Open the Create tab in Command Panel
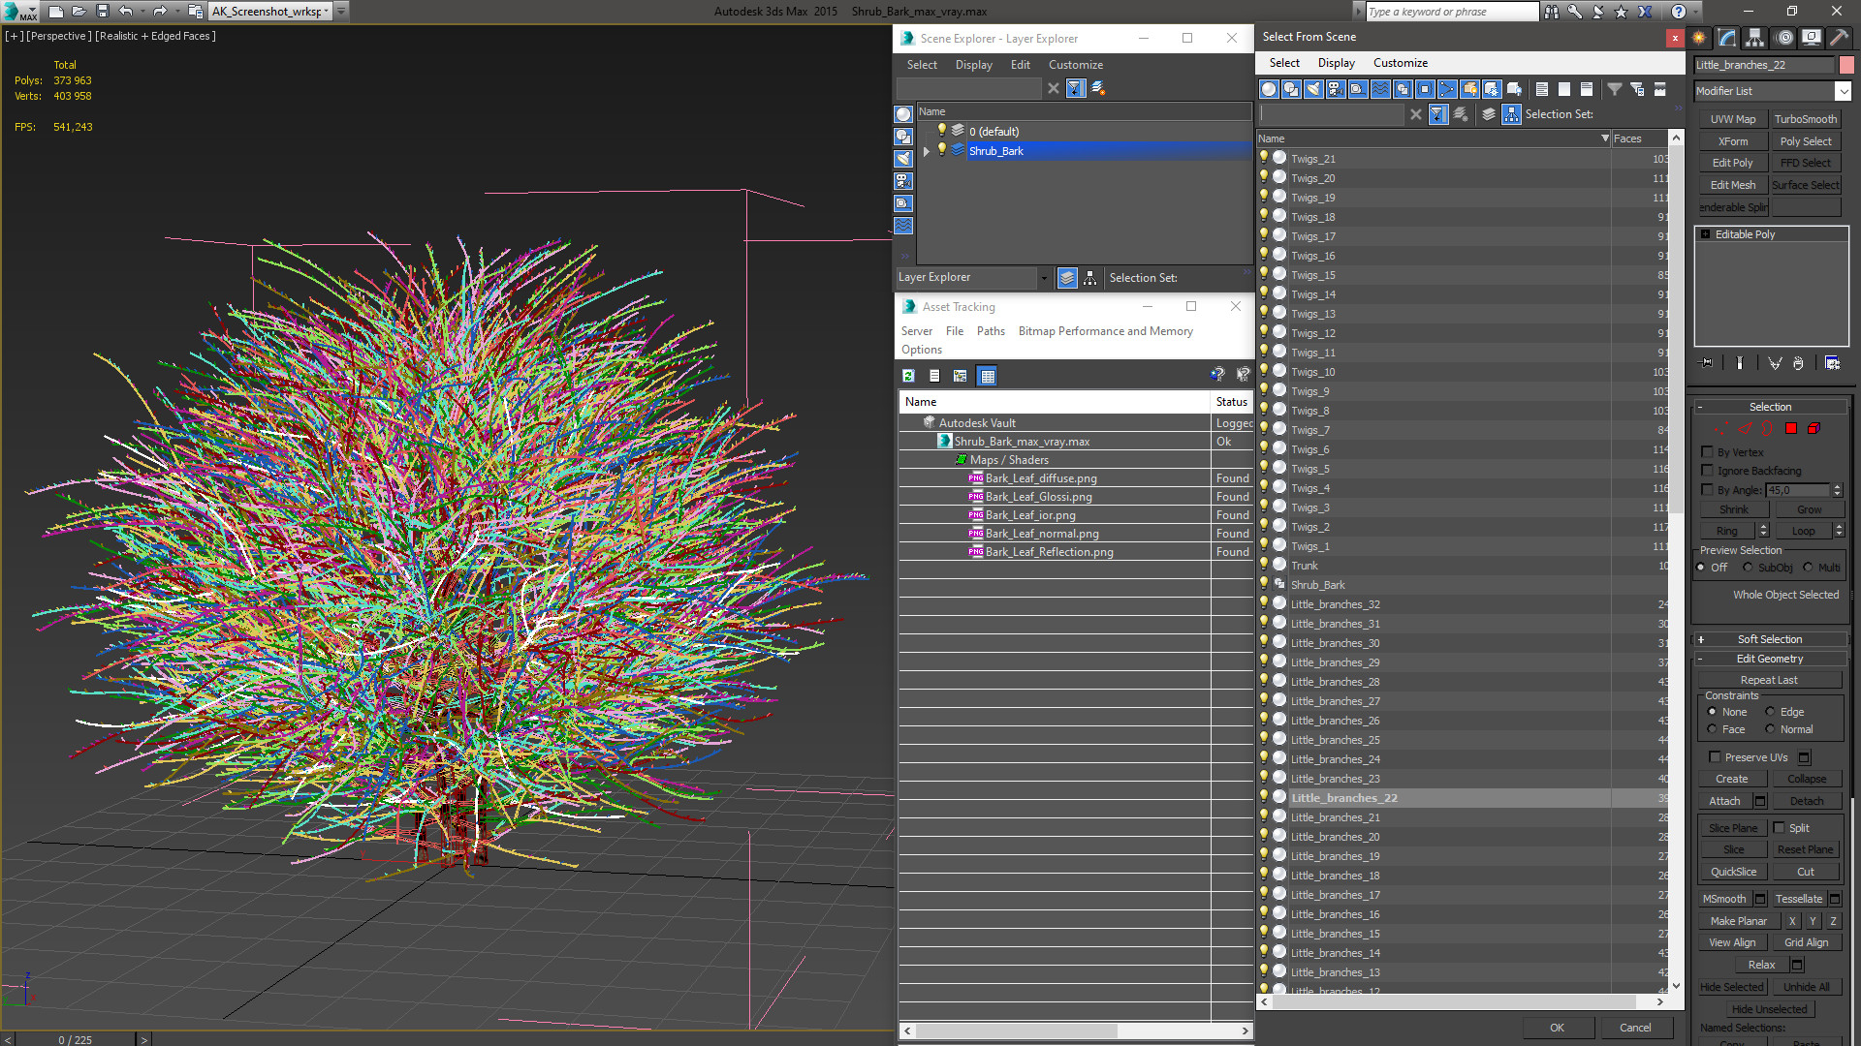 [x=1699, y=38]
